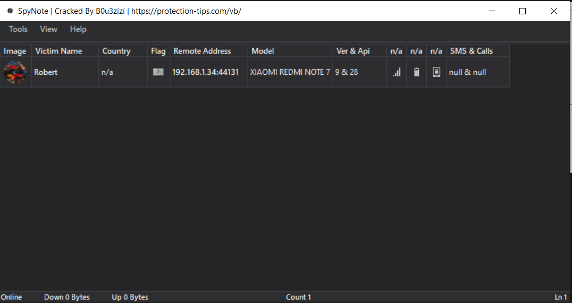Click the screen lock status icon

[436, 72]
